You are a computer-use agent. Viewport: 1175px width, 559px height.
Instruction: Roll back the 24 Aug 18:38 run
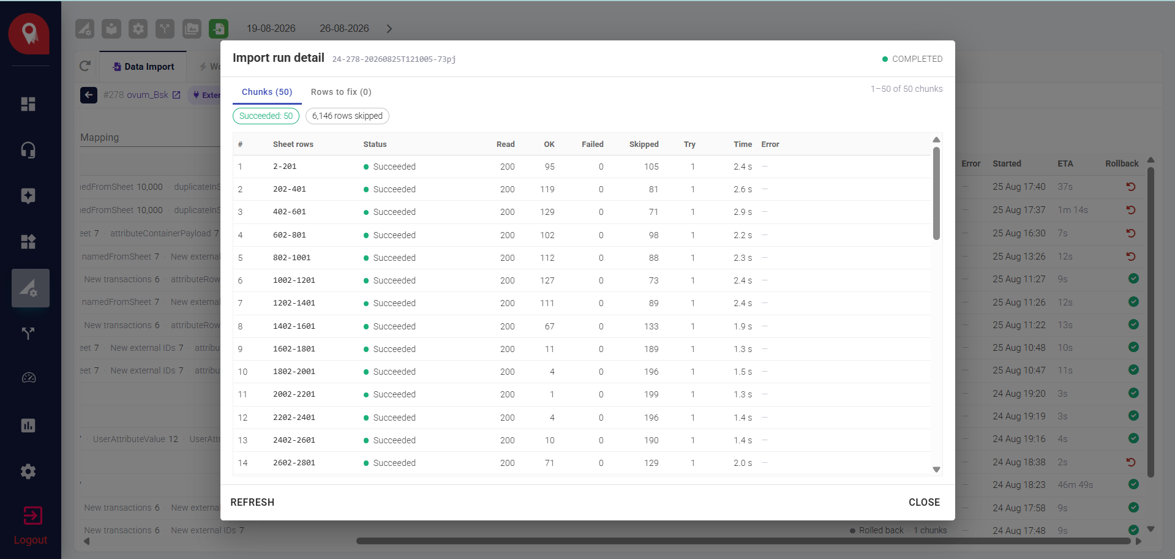(x=1131, y=462)
